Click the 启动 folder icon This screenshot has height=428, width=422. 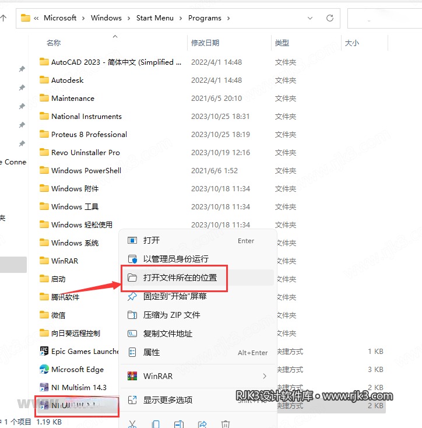(44, 278)
